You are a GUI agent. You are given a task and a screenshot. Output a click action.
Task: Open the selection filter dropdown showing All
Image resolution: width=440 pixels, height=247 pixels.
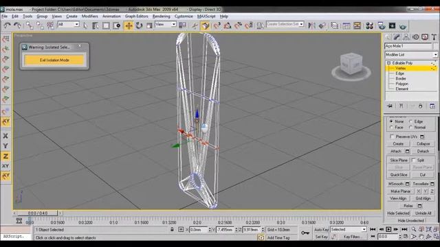69,25
